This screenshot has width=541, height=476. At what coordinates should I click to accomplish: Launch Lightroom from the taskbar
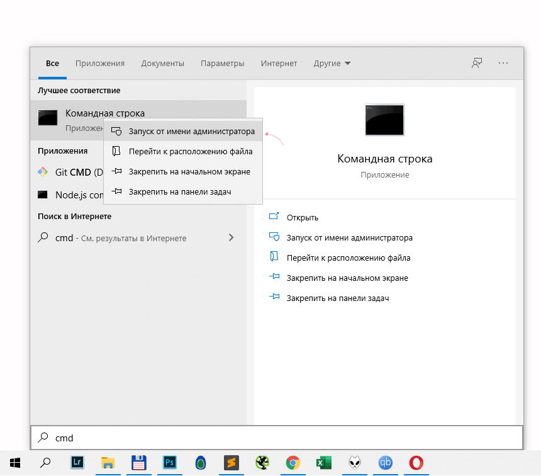click(77, 463)
